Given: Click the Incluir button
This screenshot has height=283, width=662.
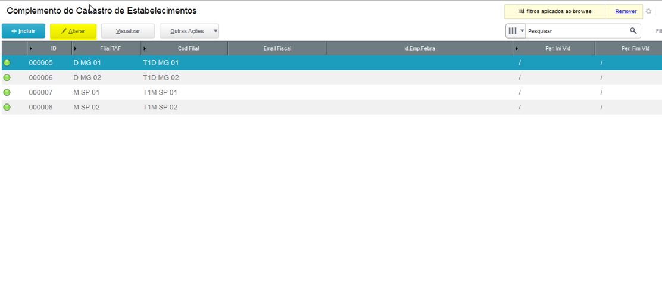Looking at the screenshot, I should (x=24, y=31).
